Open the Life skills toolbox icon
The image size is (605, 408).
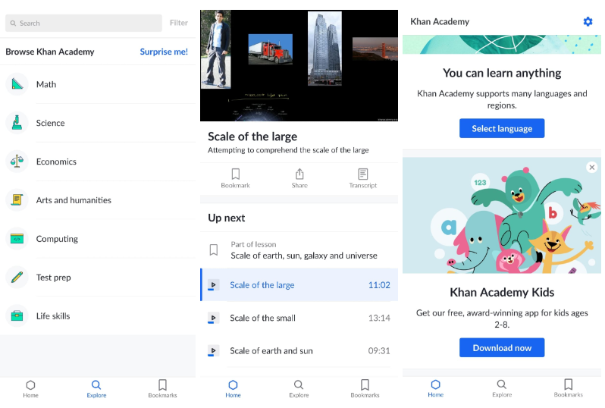click(x=17, y=315)
